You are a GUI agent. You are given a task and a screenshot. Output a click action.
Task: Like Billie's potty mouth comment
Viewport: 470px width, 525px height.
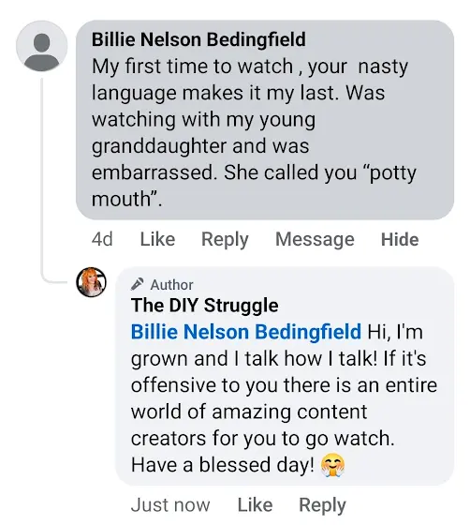click(x=157, y=239)
